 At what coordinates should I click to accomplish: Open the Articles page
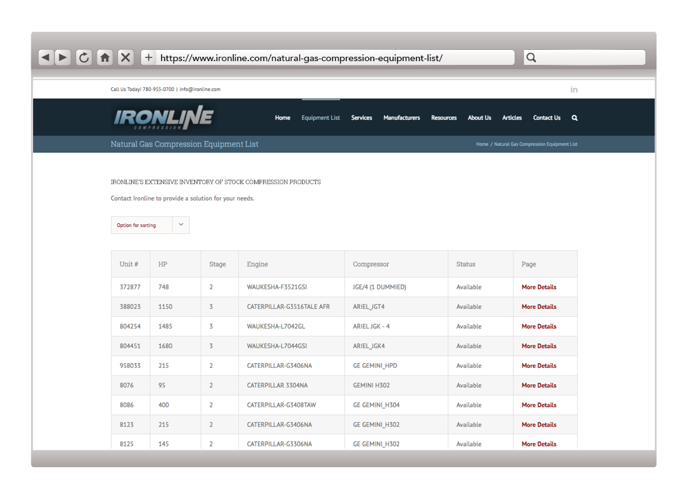point(512,118)
